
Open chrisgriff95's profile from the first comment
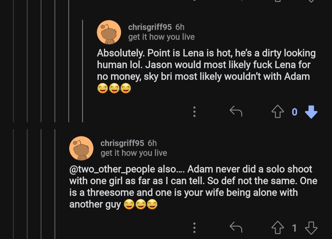tap(150, 27)
